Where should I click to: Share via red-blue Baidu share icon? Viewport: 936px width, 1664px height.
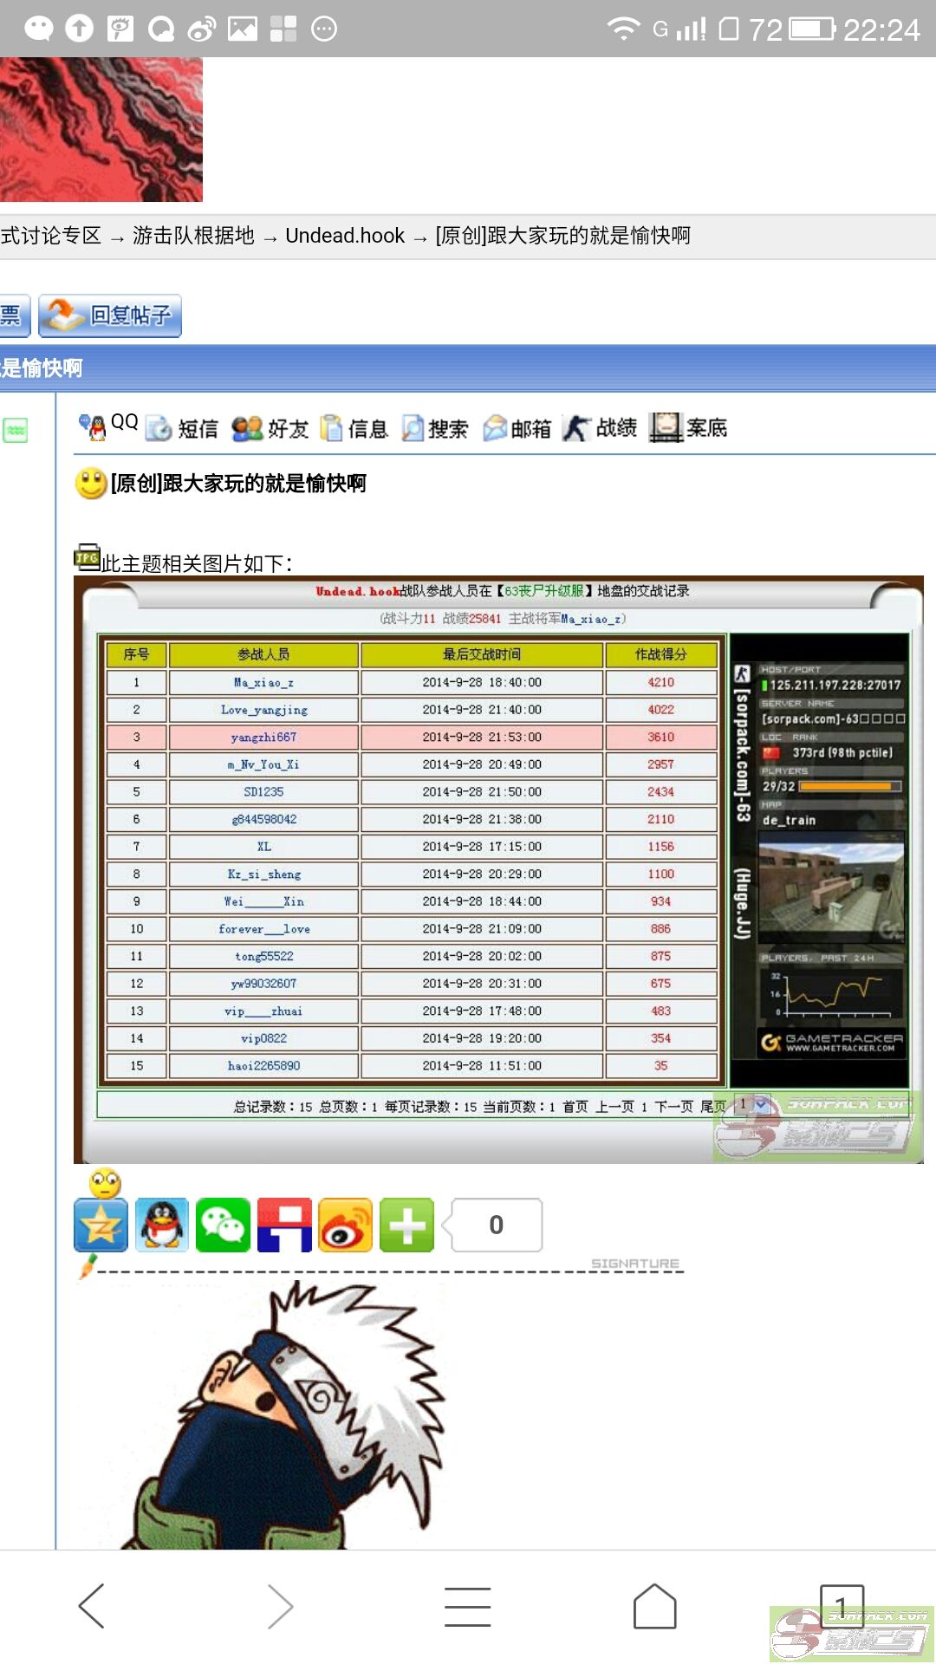[x=284, y=1225]
